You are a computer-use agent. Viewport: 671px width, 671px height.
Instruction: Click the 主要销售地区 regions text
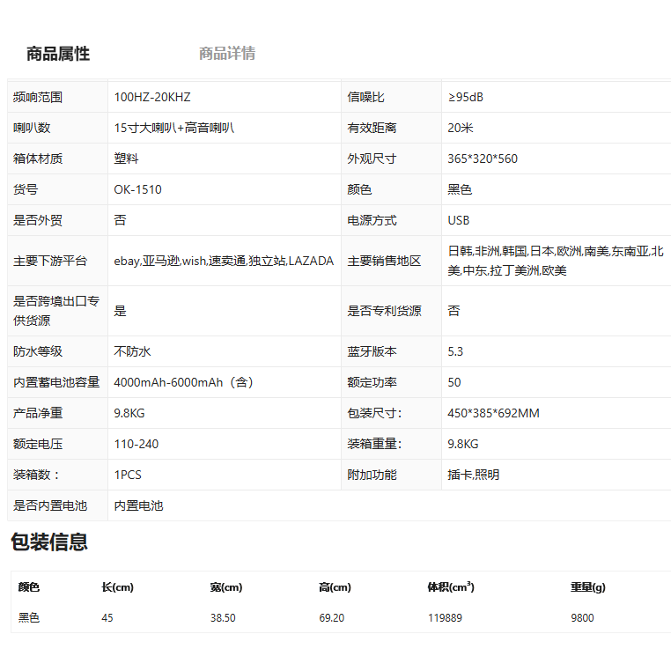[x=555, y=262]
